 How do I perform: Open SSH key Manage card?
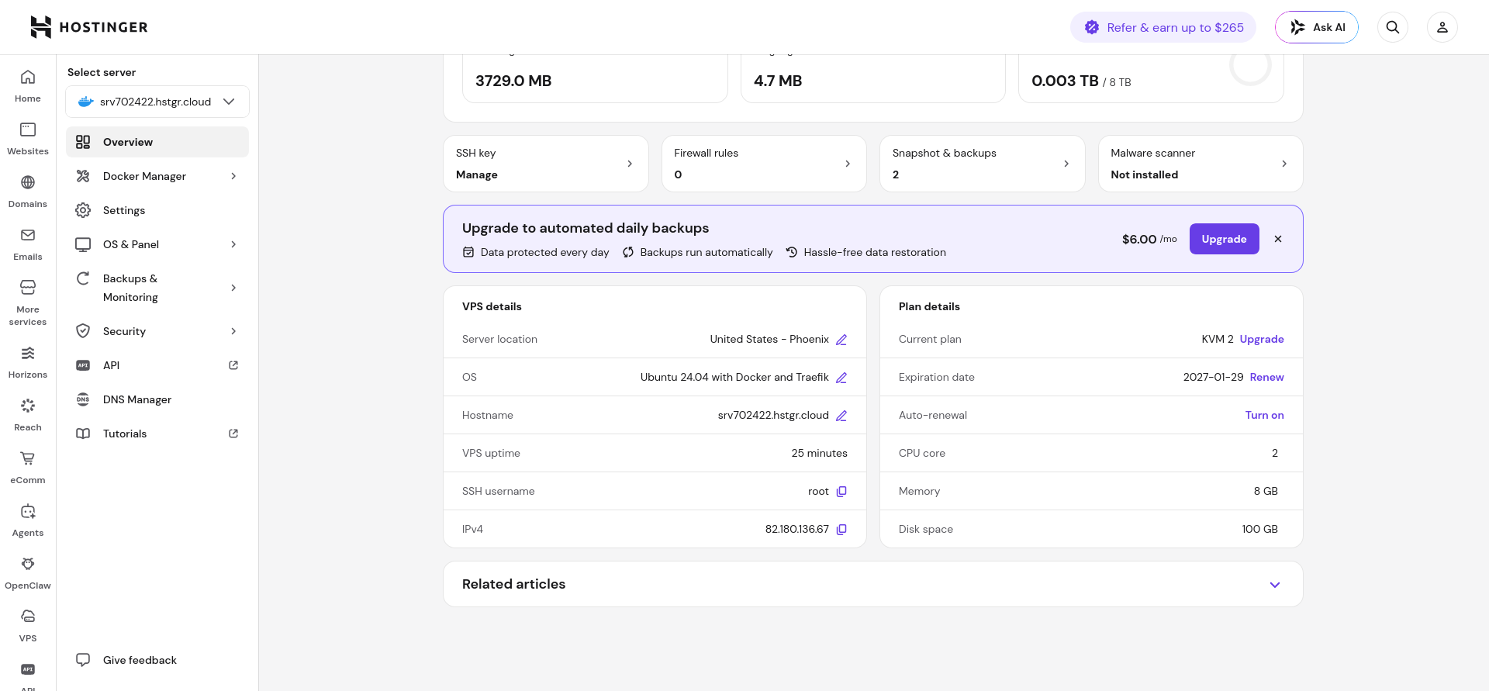tap(546, 164)
